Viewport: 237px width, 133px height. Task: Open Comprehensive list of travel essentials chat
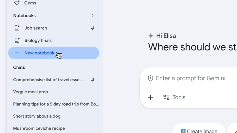pos(48,80)
